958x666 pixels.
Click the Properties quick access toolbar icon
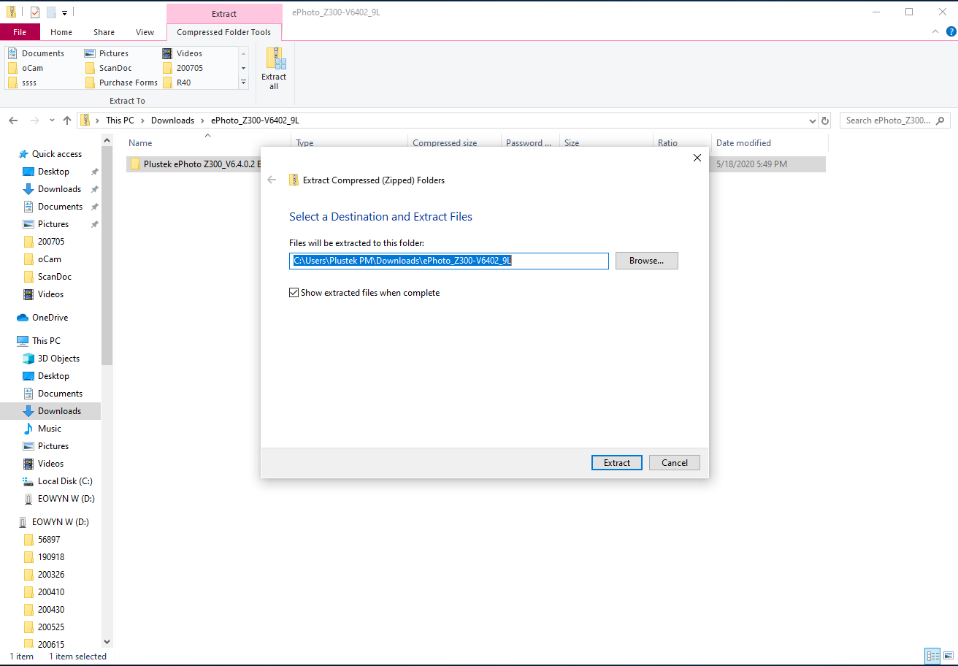tap(35, 12)
